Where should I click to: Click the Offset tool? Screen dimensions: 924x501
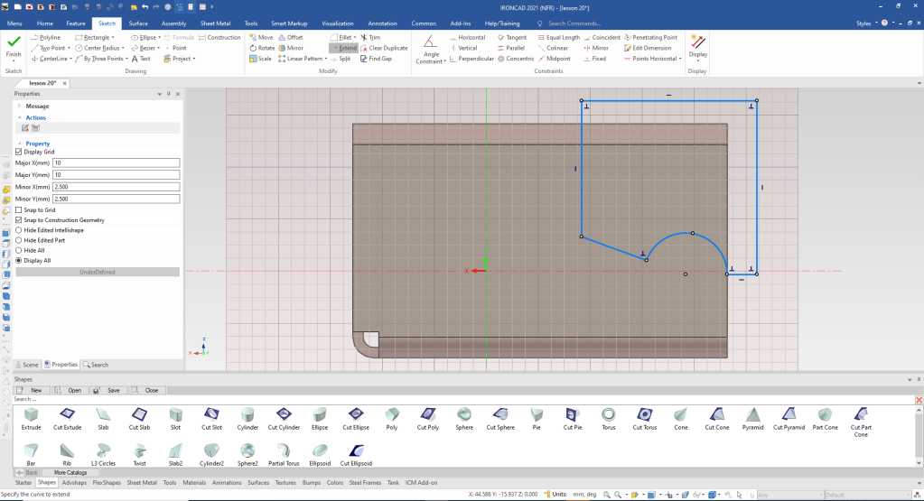pos(290,37)
